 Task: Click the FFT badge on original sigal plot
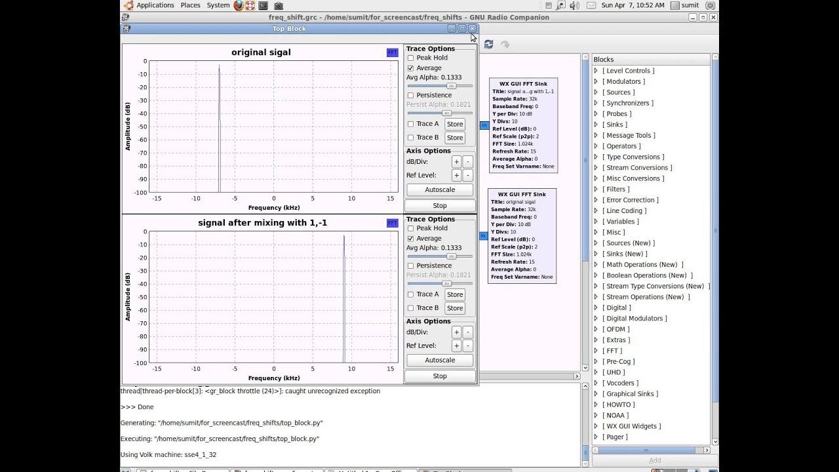[x=392, y=52]
